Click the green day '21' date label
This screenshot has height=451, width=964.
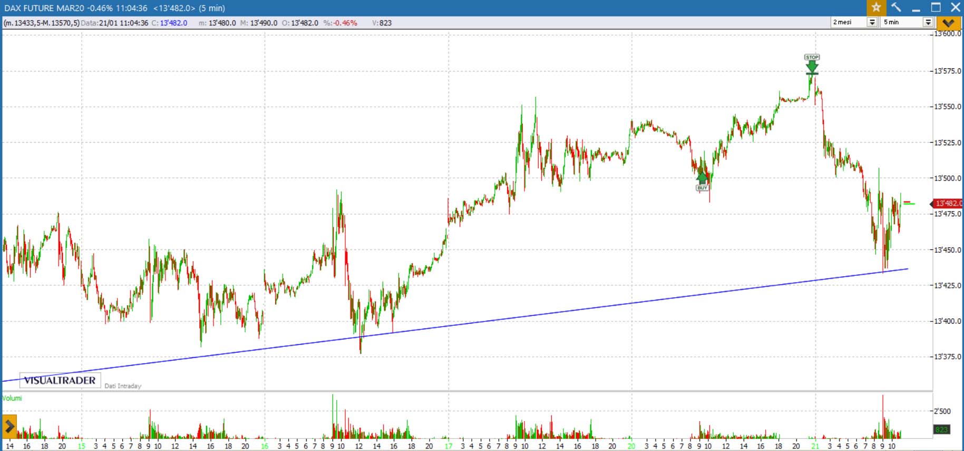pyautogui.click(x=815, y=446)
